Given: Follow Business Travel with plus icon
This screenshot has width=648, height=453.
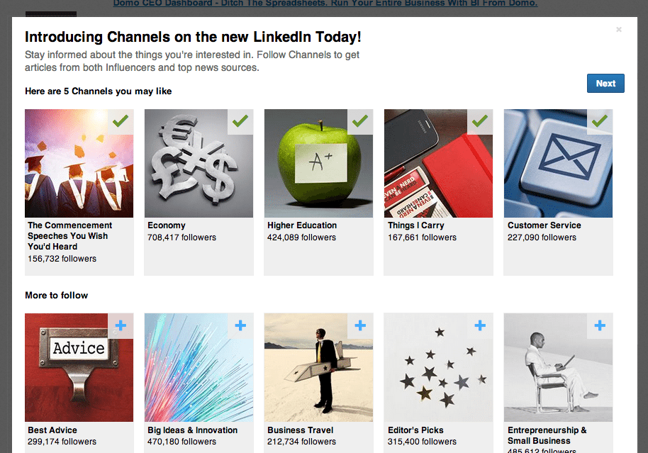Looking at the screenshot, I should point(360,325).
